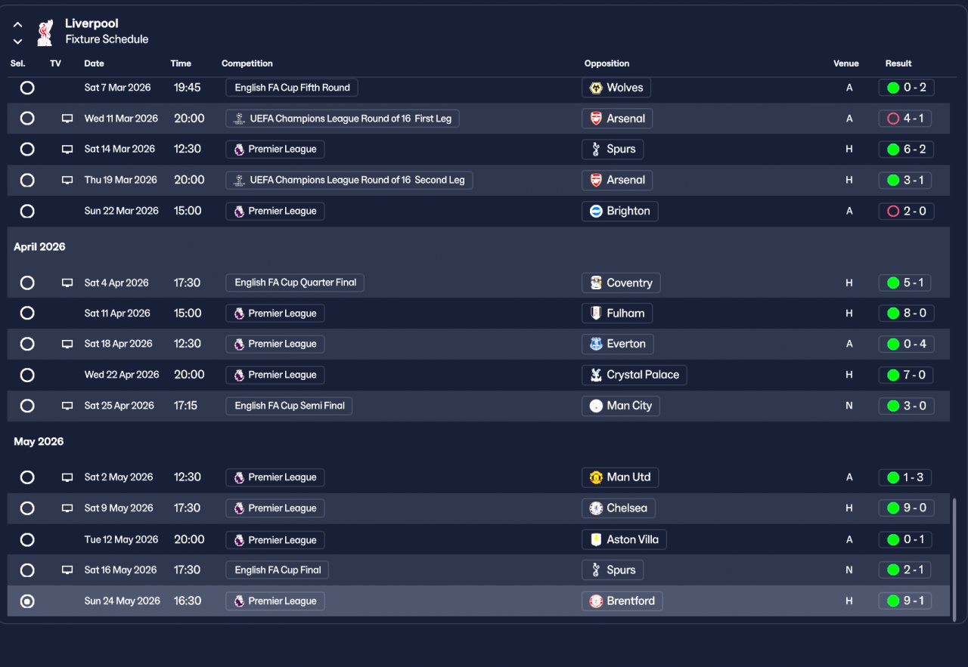Sort fixtures by the Date column header

click(95, 63)
